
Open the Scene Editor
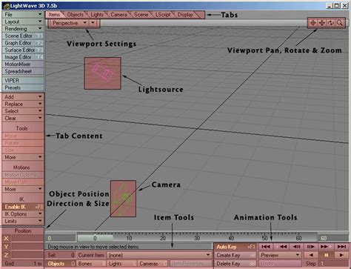pos(23,36)
